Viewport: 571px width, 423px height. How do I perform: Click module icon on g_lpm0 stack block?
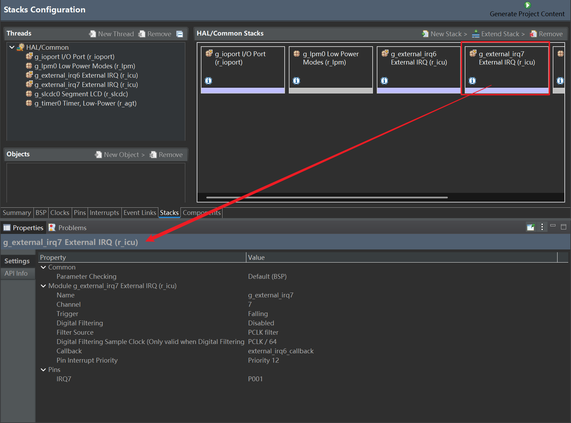(297, 53)
